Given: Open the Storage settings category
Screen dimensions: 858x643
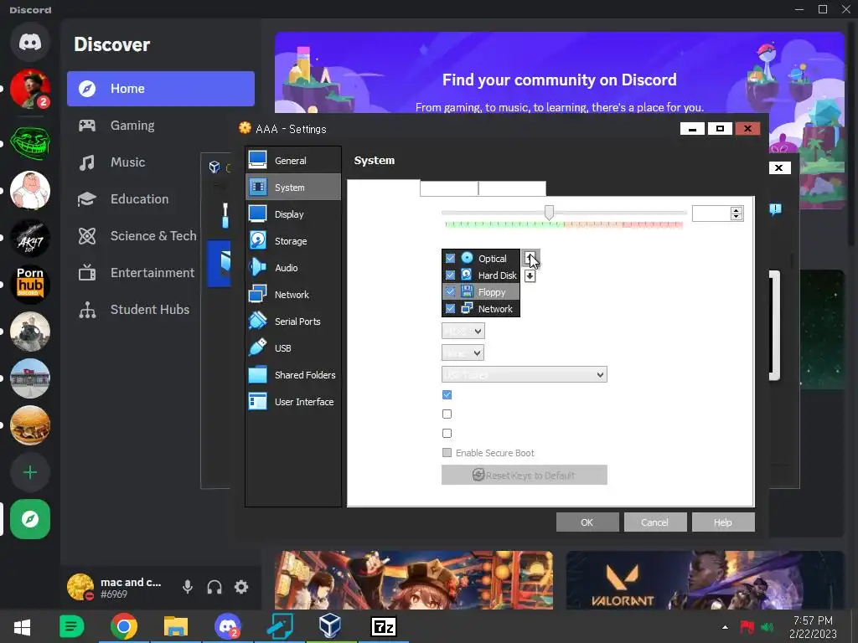Looking at the screenshot, I should [292, 240].
